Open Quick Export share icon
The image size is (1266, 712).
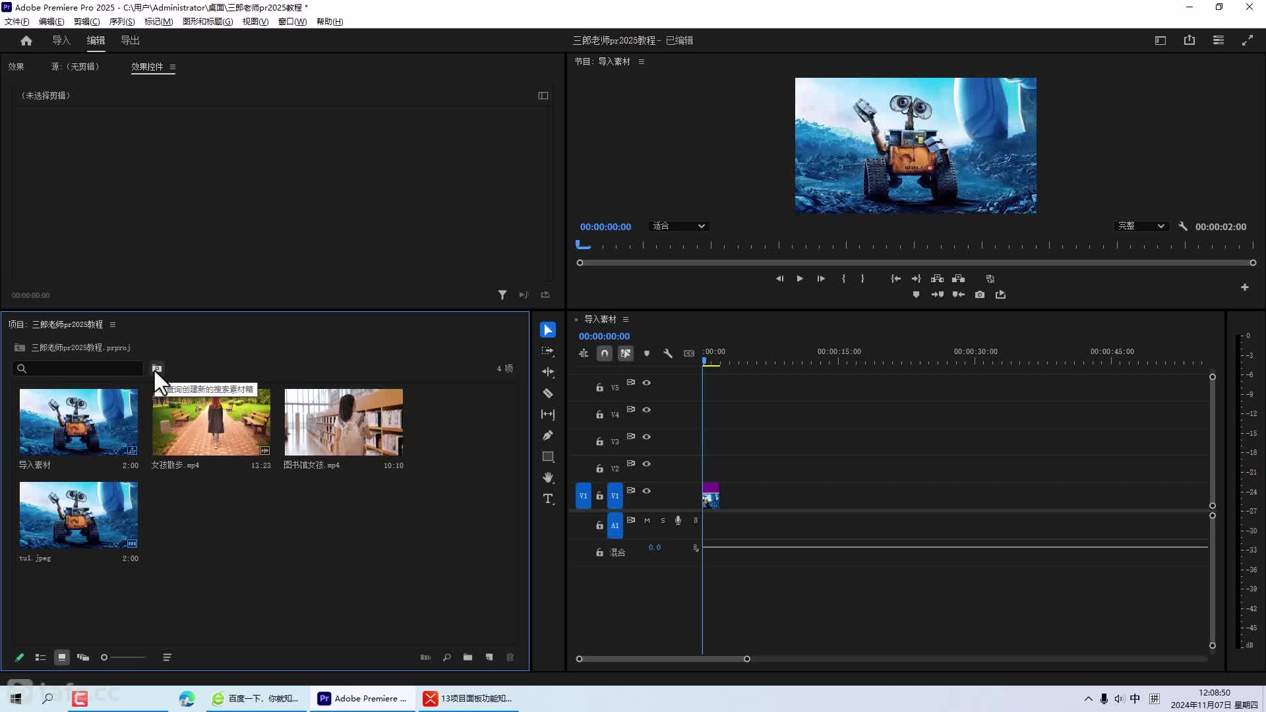[x=1190, y=40]
